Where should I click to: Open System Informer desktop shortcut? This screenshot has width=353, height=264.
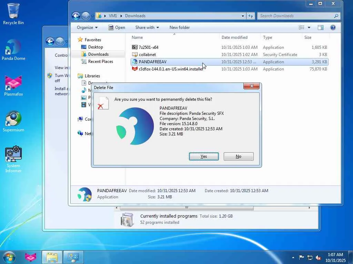click(13, 159)
